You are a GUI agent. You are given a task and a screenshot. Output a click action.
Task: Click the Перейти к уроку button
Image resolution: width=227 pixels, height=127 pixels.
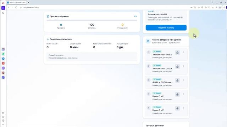pyautogui.click(x=166, y=28)
